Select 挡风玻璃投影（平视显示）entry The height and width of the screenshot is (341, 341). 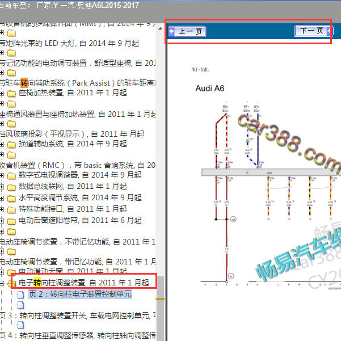(x=72, y=134)
